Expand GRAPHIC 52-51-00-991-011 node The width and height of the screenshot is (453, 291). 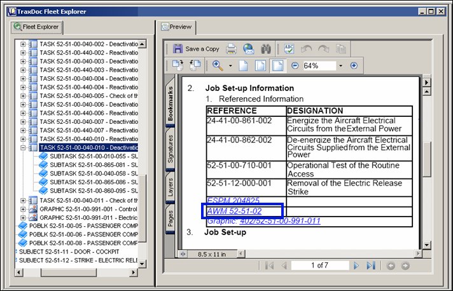coord(23,218)
